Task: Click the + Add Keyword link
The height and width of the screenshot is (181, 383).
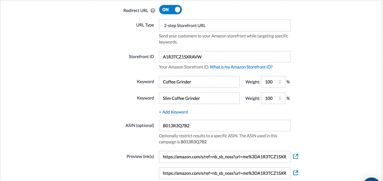Action: 173,112
